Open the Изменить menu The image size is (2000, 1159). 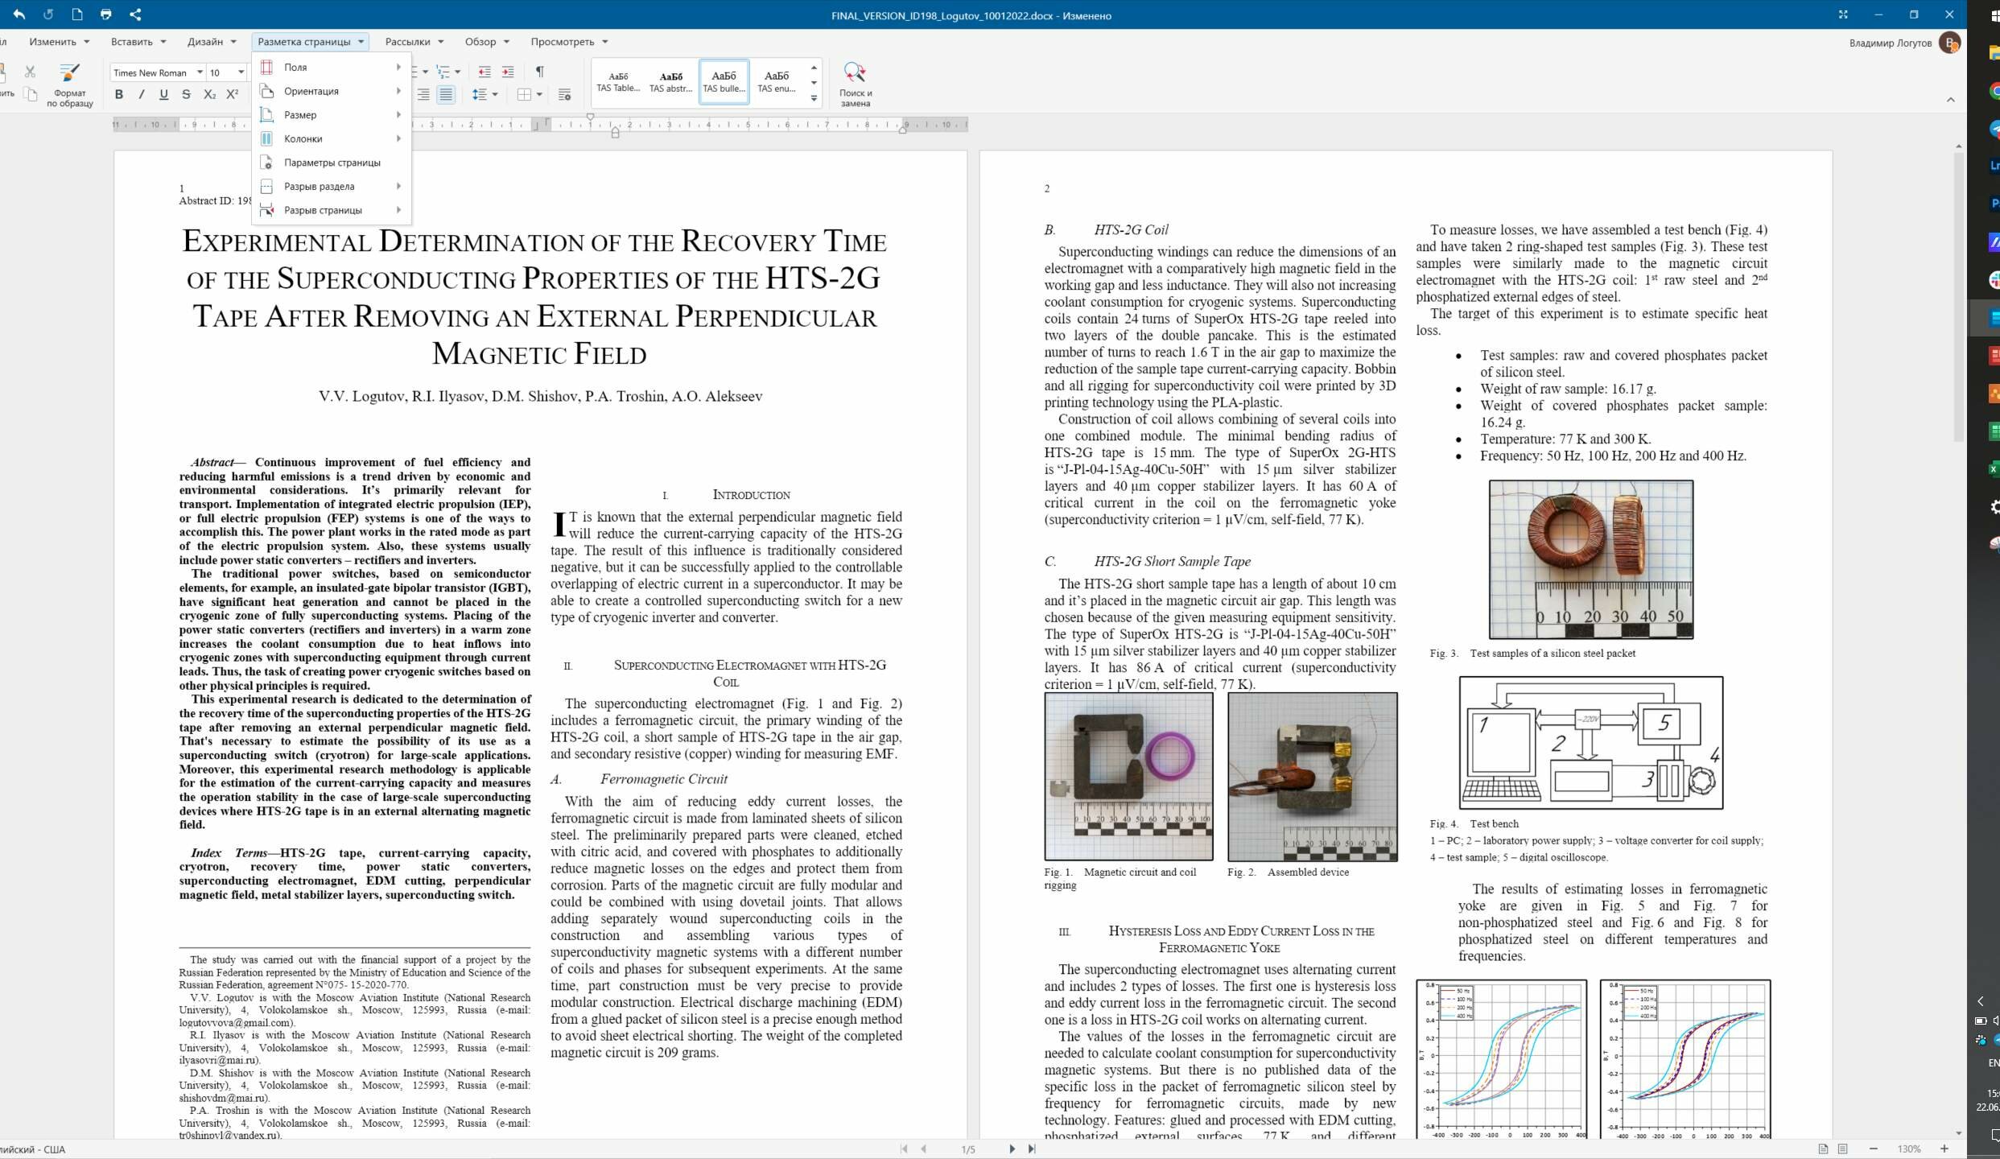pos(59,42)
